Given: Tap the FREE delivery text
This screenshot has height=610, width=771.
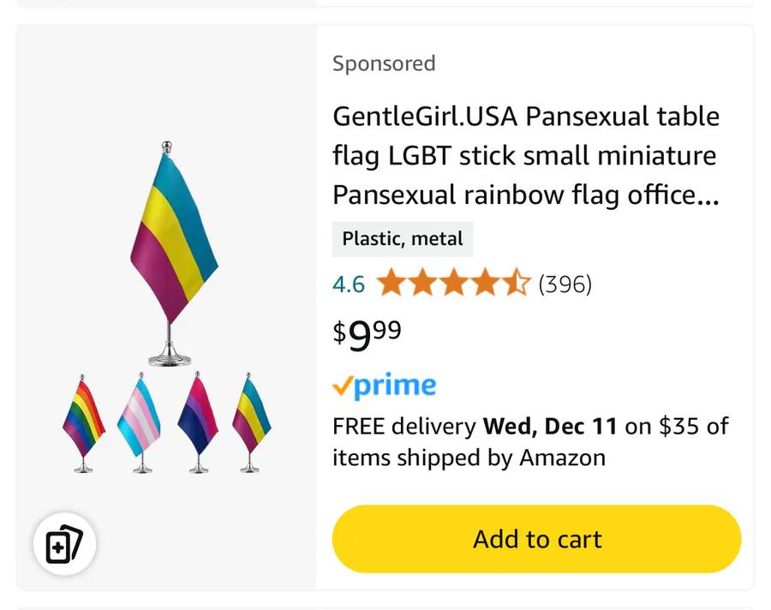Looking at the screenshot, I should click(x=403, y=426).
